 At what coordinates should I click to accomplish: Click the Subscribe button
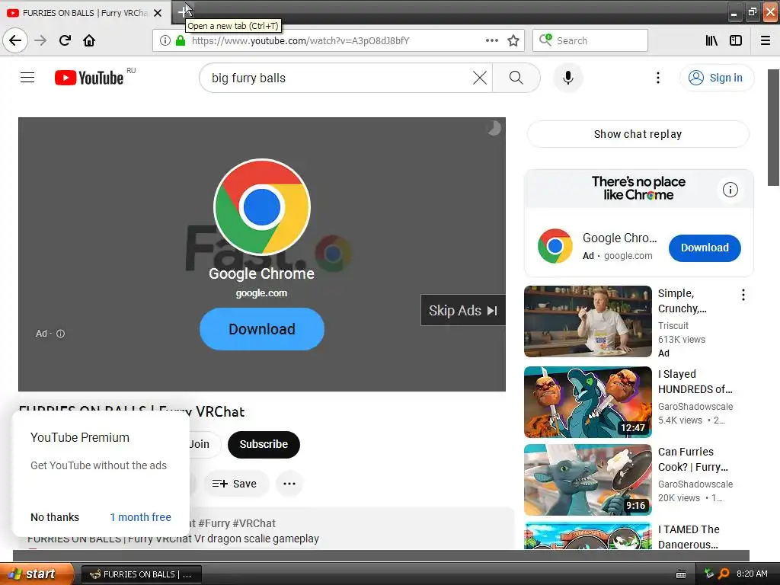264,444
